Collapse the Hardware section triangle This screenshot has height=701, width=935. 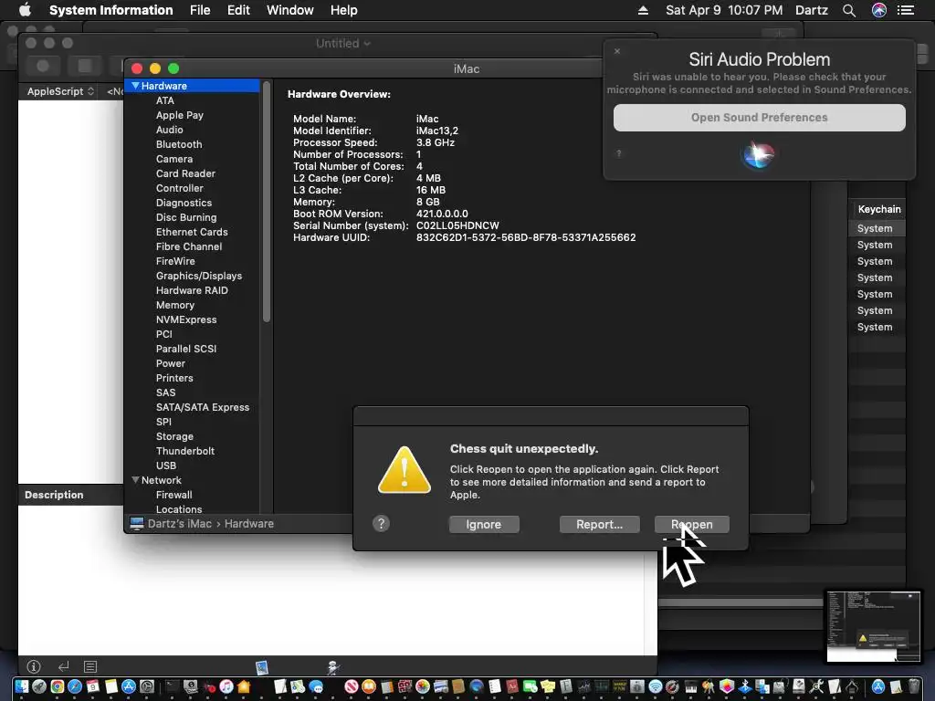tap(135, 86)
